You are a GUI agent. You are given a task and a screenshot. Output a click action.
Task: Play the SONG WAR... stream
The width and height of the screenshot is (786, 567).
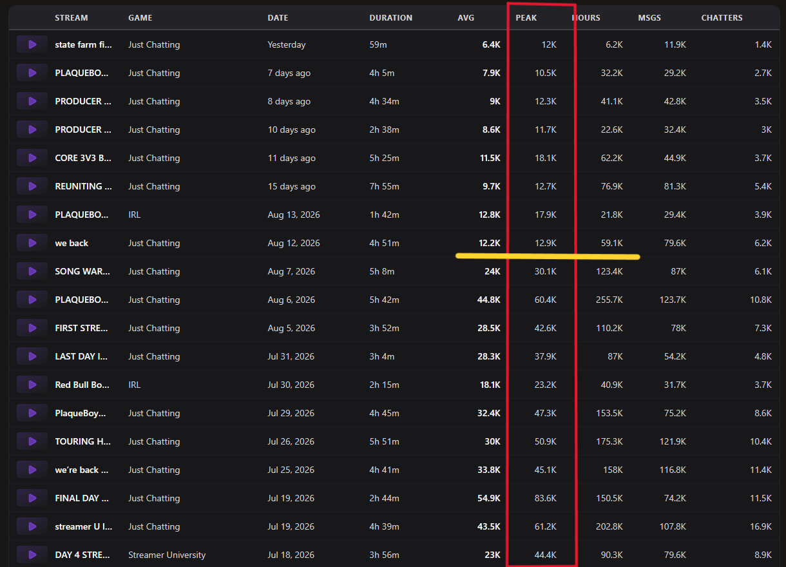32,271
